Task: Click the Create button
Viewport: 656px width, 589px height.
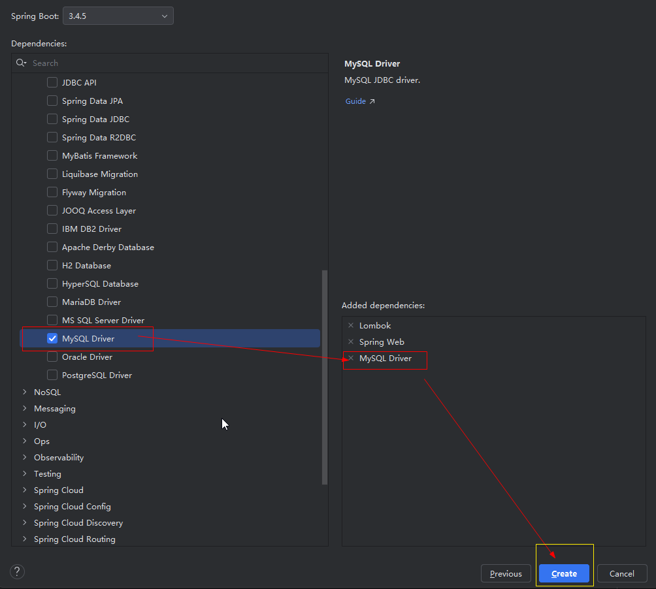Action: click(x=564, y=573)
